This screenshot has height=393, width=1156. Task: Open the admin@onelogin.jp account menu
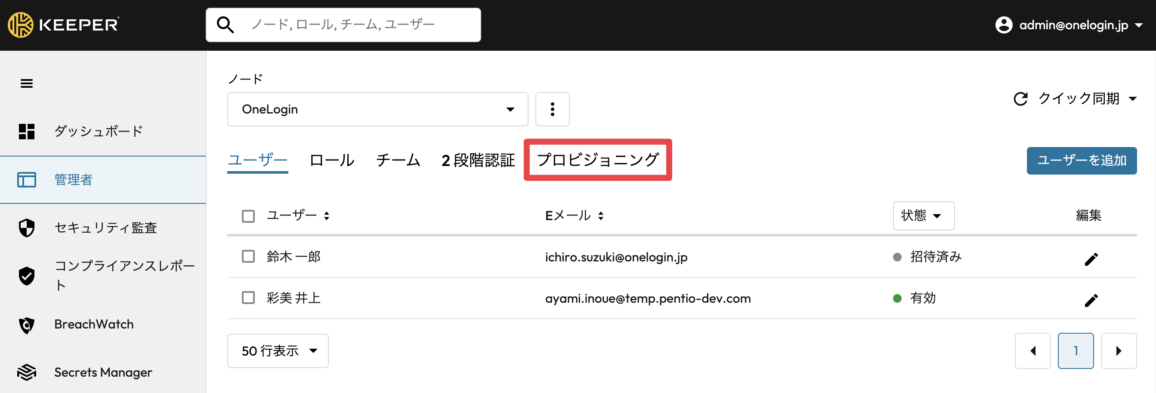1069,25
